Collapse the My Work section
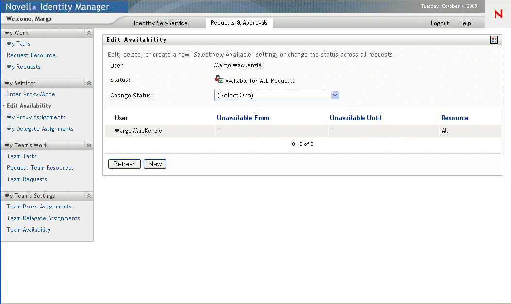Viewport: 511px width, 304px height. 89,33
